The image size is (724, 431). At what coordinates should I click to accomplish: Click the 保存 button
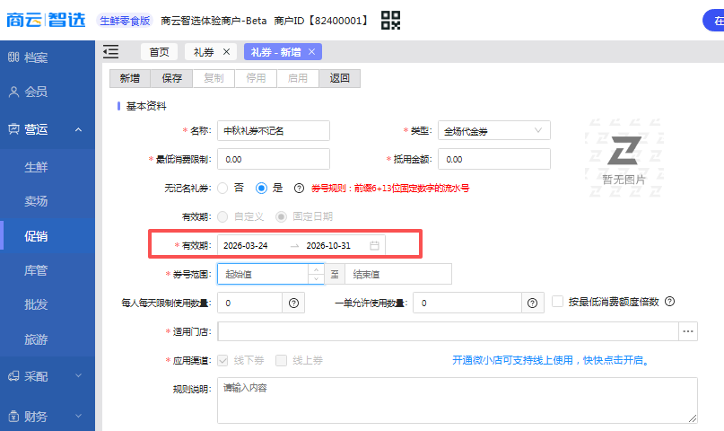click(171, 78)
